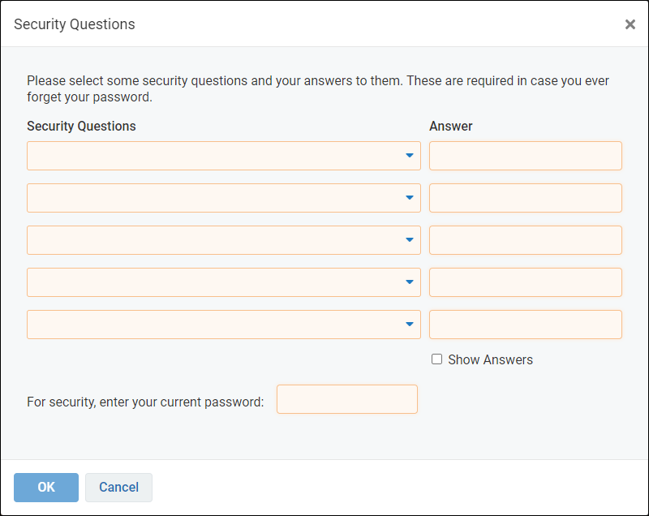The image size is (649, 516).
Task: Click the second answer field
Action: (525, 198)
